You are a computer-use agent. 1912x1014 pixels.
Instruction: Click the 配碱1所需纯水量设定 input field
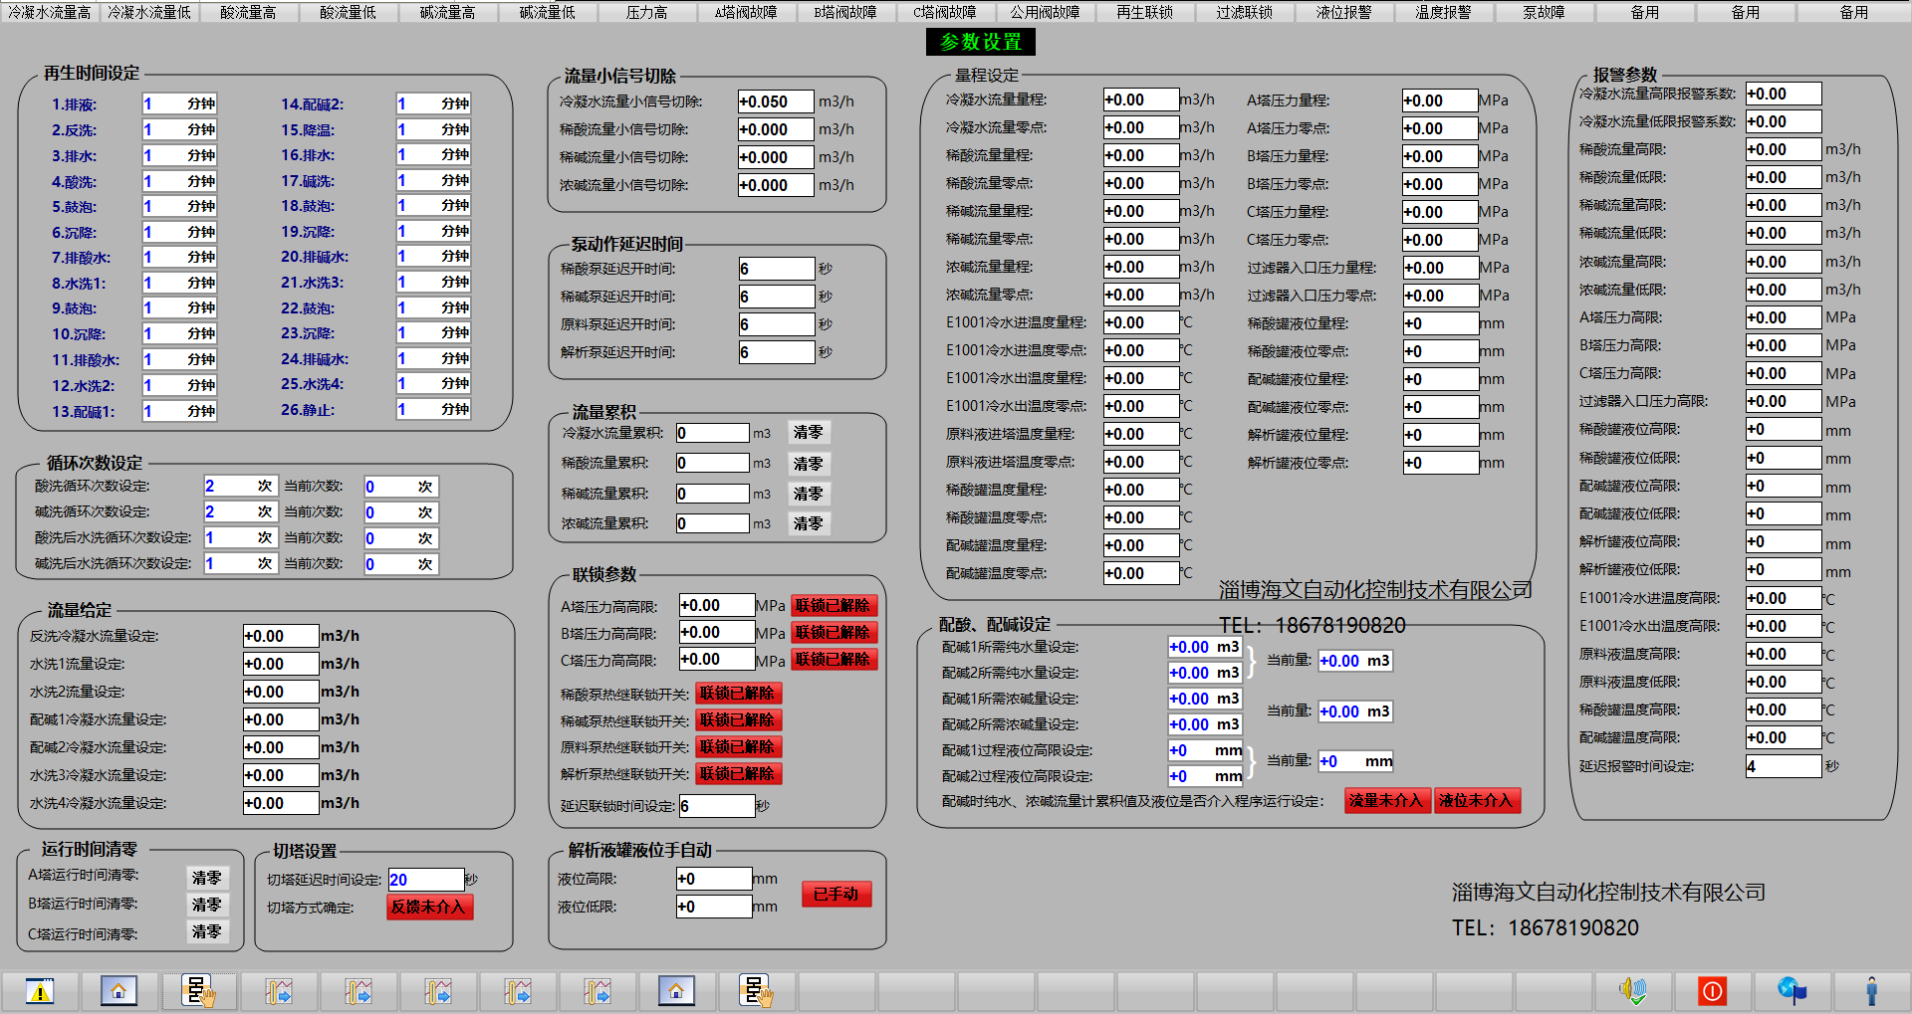[x=1205, y=647]
